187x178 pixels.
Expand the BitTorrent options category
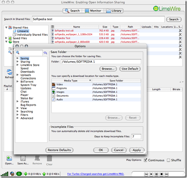[18, 81]
